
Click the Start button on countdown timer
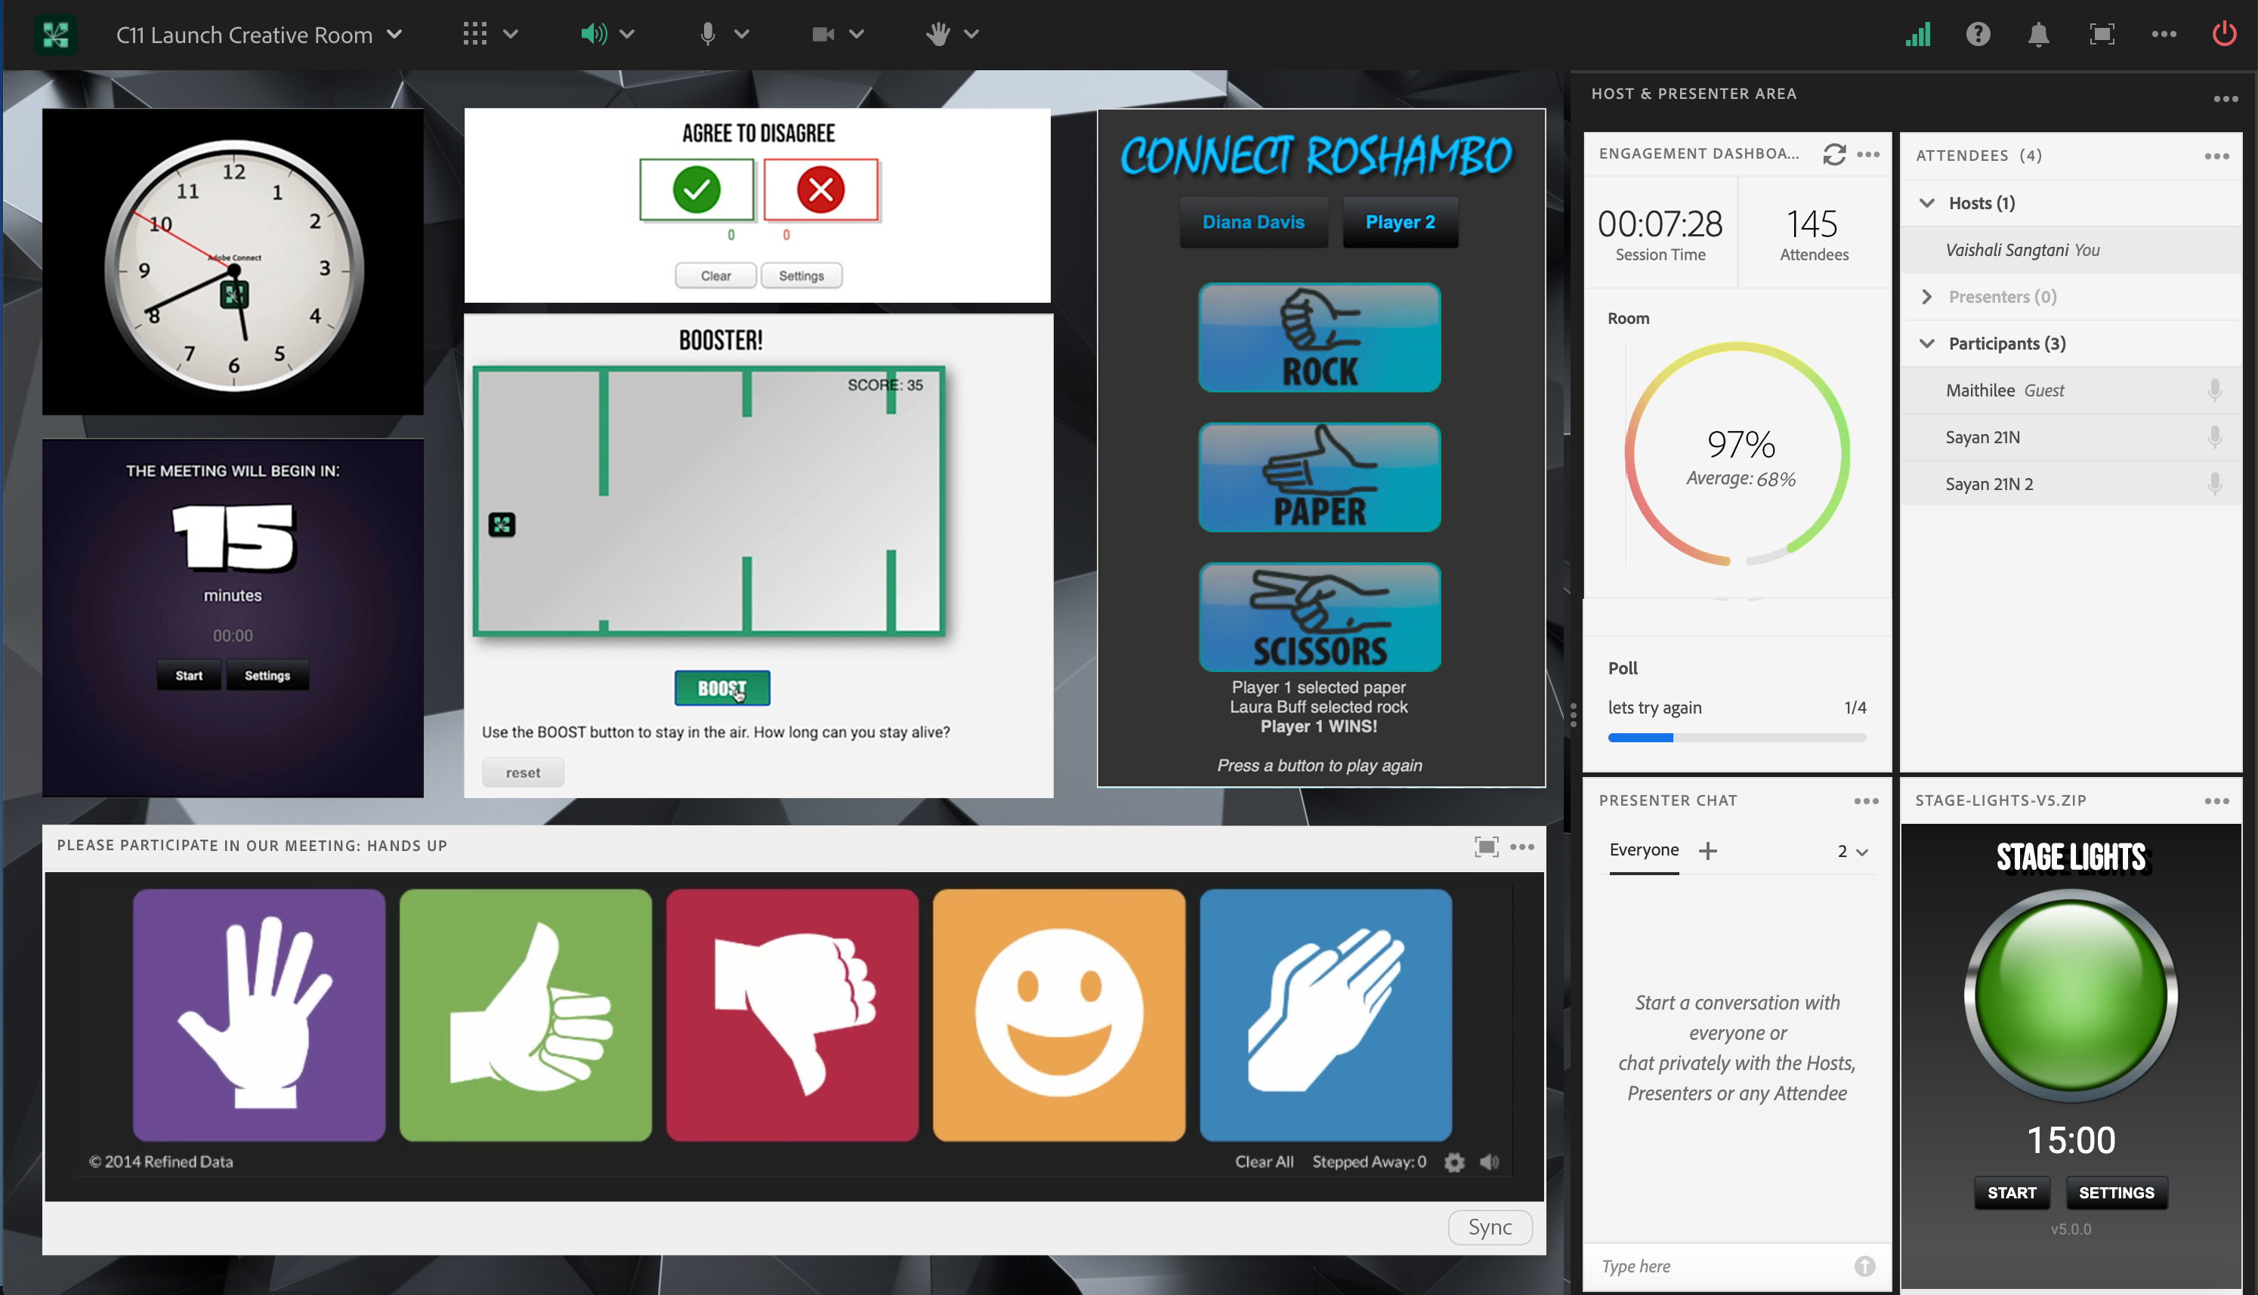tap(189, 676)
